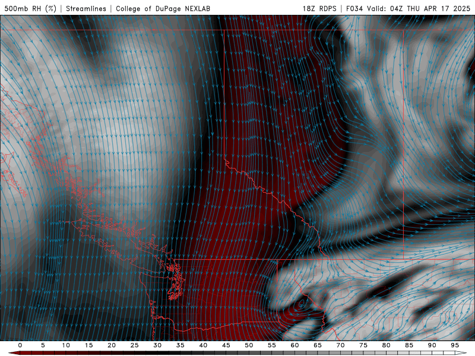Select the 30 label on the color scale
The image size is (475, 356).
pos(157,345)
